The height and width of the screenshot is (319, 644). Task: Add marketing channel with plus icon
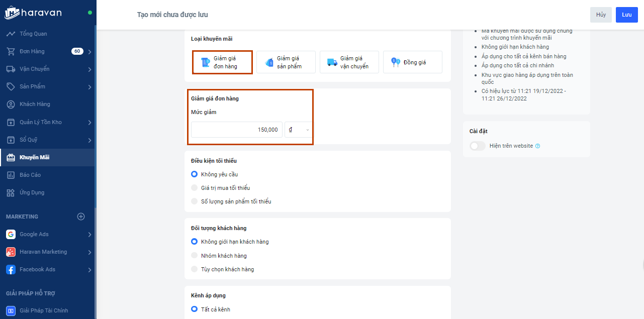[x=81, y=217]
